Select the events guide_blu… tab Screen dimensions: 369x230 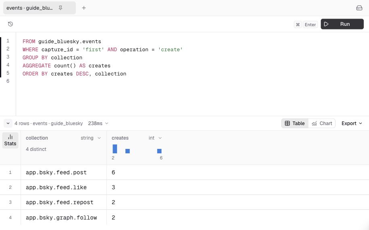[x=39, y=8]
